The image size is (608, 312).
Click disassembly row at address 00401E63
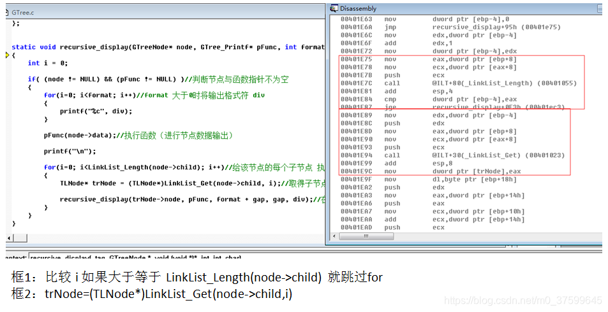coord(425,19)
